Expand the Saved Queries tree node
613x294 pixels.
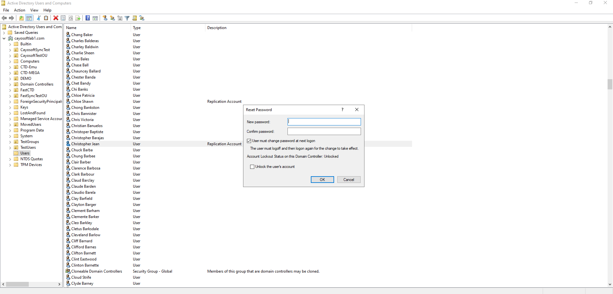[x=4, y=33]
